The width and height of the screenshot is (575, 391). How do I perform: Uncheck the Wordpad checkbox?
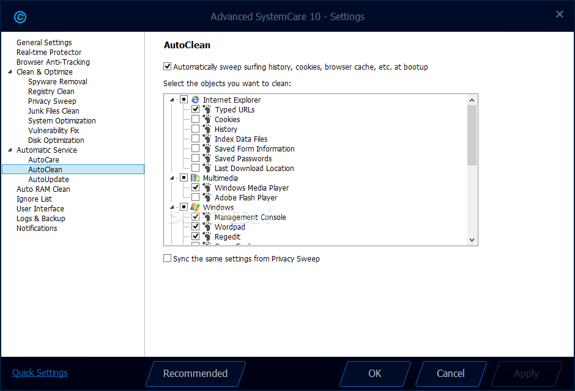[196, 227]
